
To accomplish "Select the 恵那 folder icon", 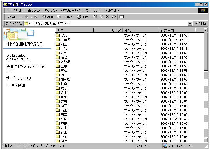I will coord(58,97).
